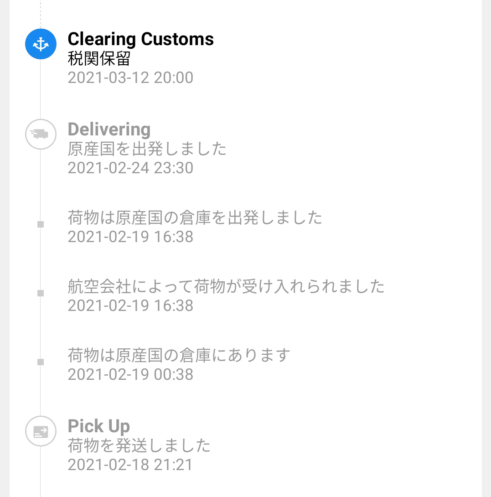Select the 航空会社によって荷物が受け入れられました entry
The image size is (491, 497).
226,286
